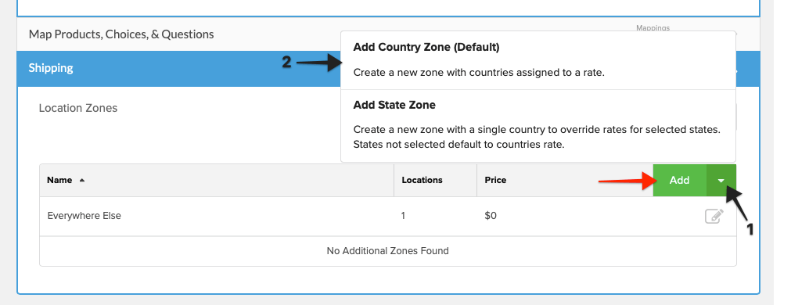
Task: Click the Shipping section title text
Action: coord(50,68)
